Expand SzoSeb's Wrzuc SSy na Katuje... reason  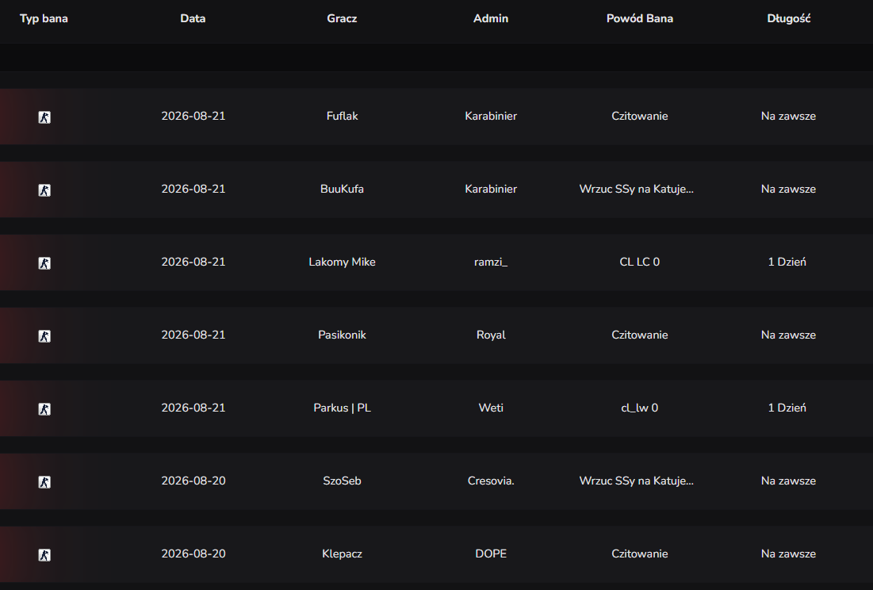(x=637, y=481)
